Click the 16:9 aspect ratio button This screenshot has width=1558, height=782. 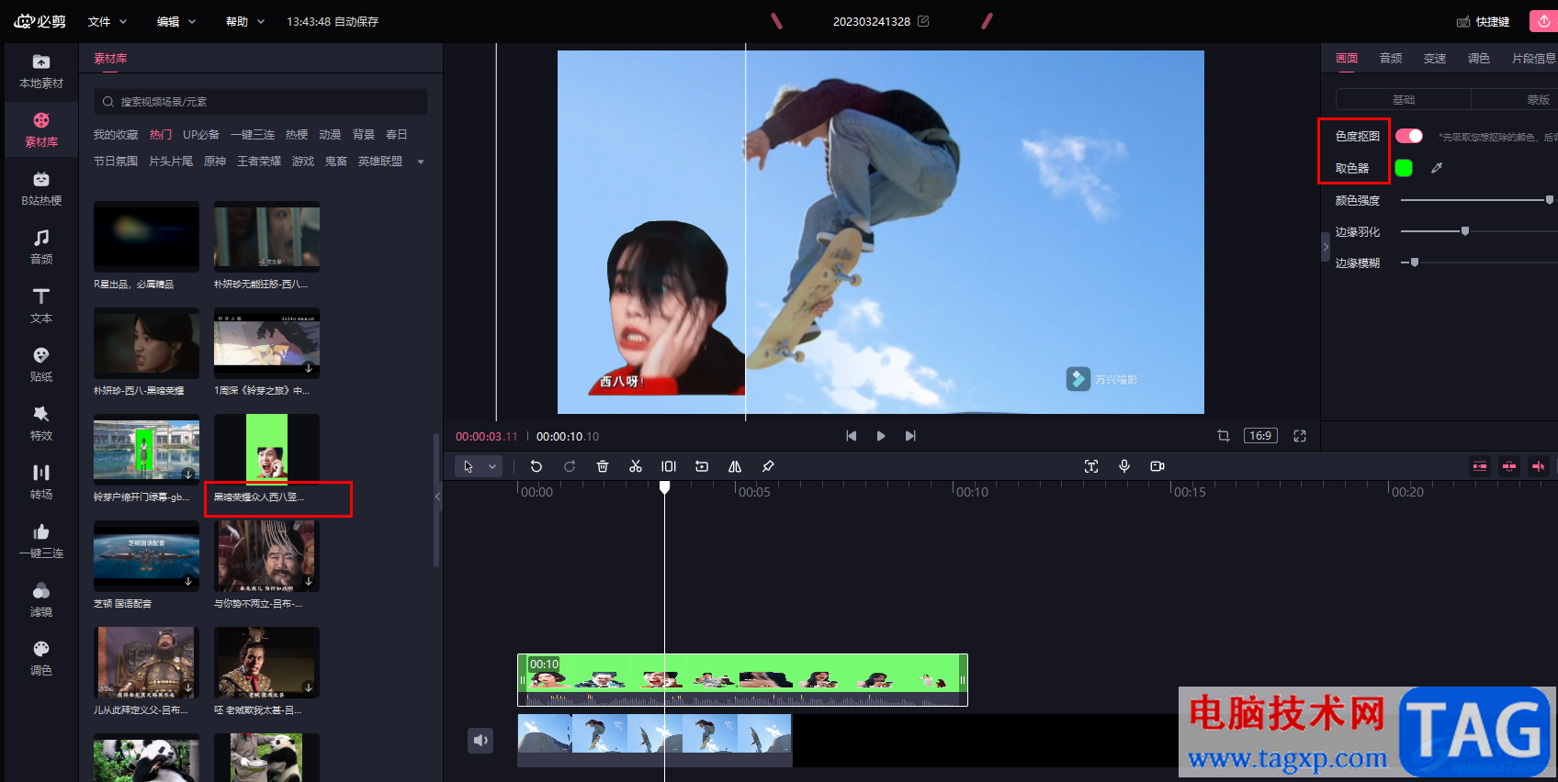[1260, 436]
